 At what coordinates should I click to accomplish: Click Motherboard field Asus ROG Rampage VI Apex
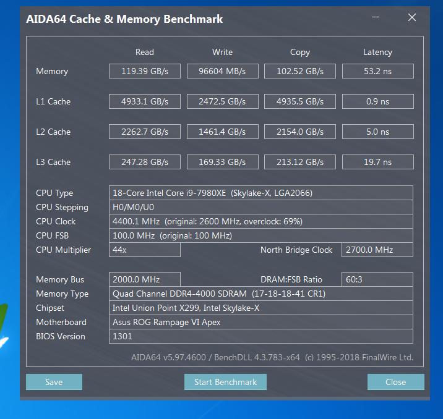261,322
